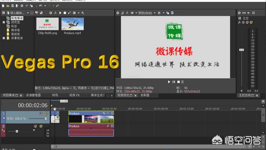Stop media preview in Project Media toolbar

[65, 13]
